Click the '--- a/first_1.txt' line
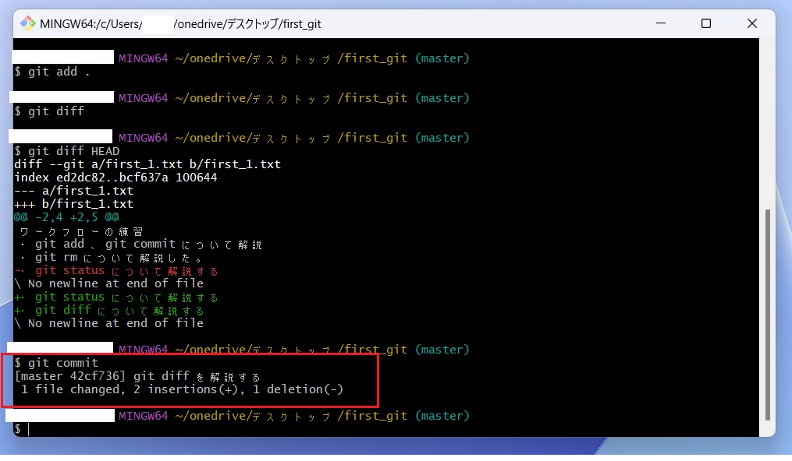 click(x=73, y=191)
